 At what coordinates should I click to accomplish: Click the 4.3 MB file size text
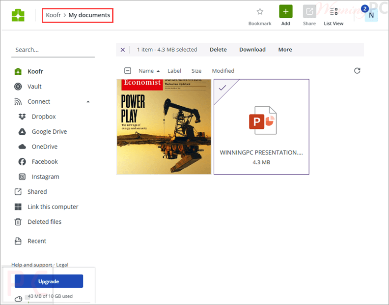pyautogui.click(x=261, y=162)
